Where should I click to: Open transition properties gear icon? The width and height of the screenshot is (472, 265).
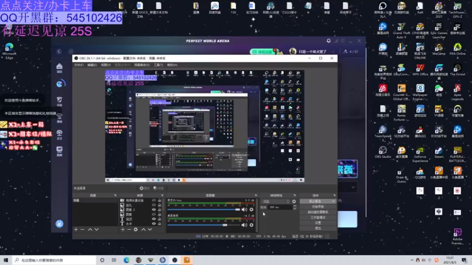pyautogui.click(x=294, y=201)
